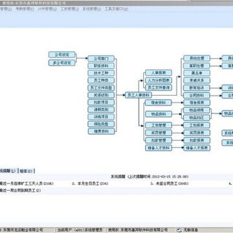Open the 人事报表 node
Viewport: 233px width, 233px height.
click(159, 73)
